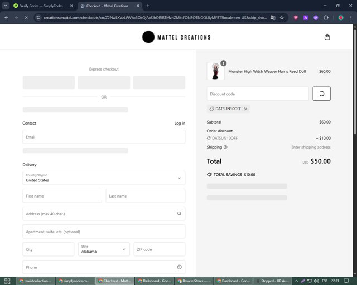
Task: Bookmark this page with the star icon
Action: point(282,17)
